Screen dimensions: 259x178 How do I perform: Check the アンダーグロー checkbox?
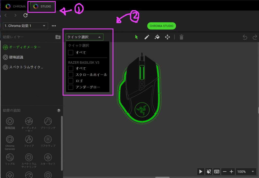tap(71, 87)
